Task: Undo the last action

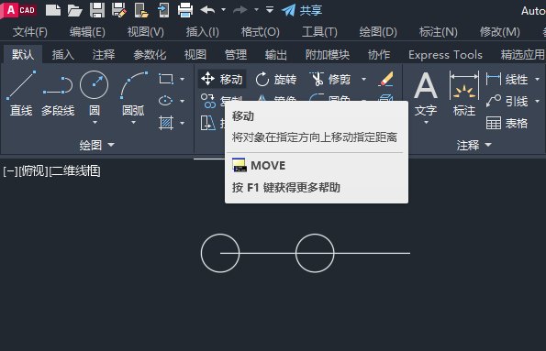Action: pyautogui.click(x=208, y=10)
